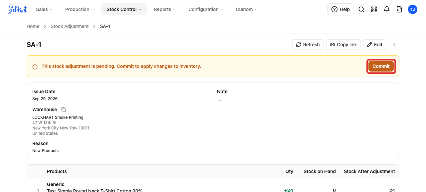Click the Warehouse label
426x192 pixels.
click(x=45, y=109)
